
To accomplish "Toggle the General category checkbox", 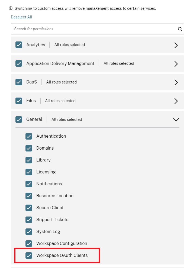I will pyautogui.click(x=19, y=120).
